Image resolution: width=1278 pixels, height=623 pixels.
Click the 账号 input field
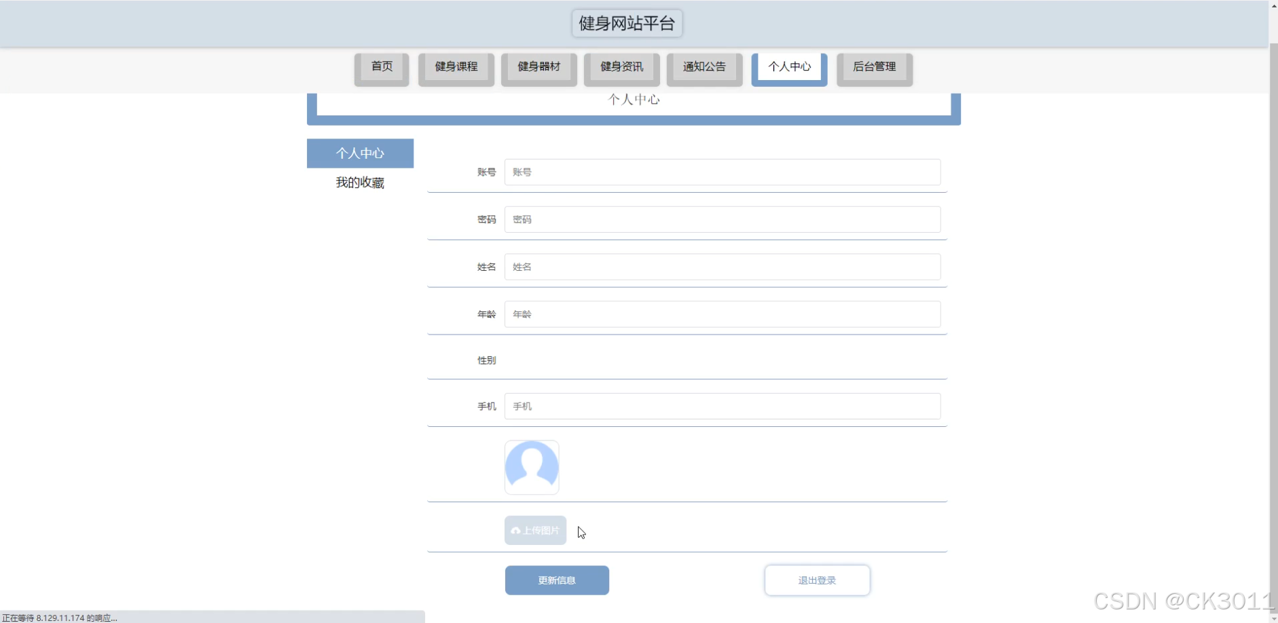point(722,172)
